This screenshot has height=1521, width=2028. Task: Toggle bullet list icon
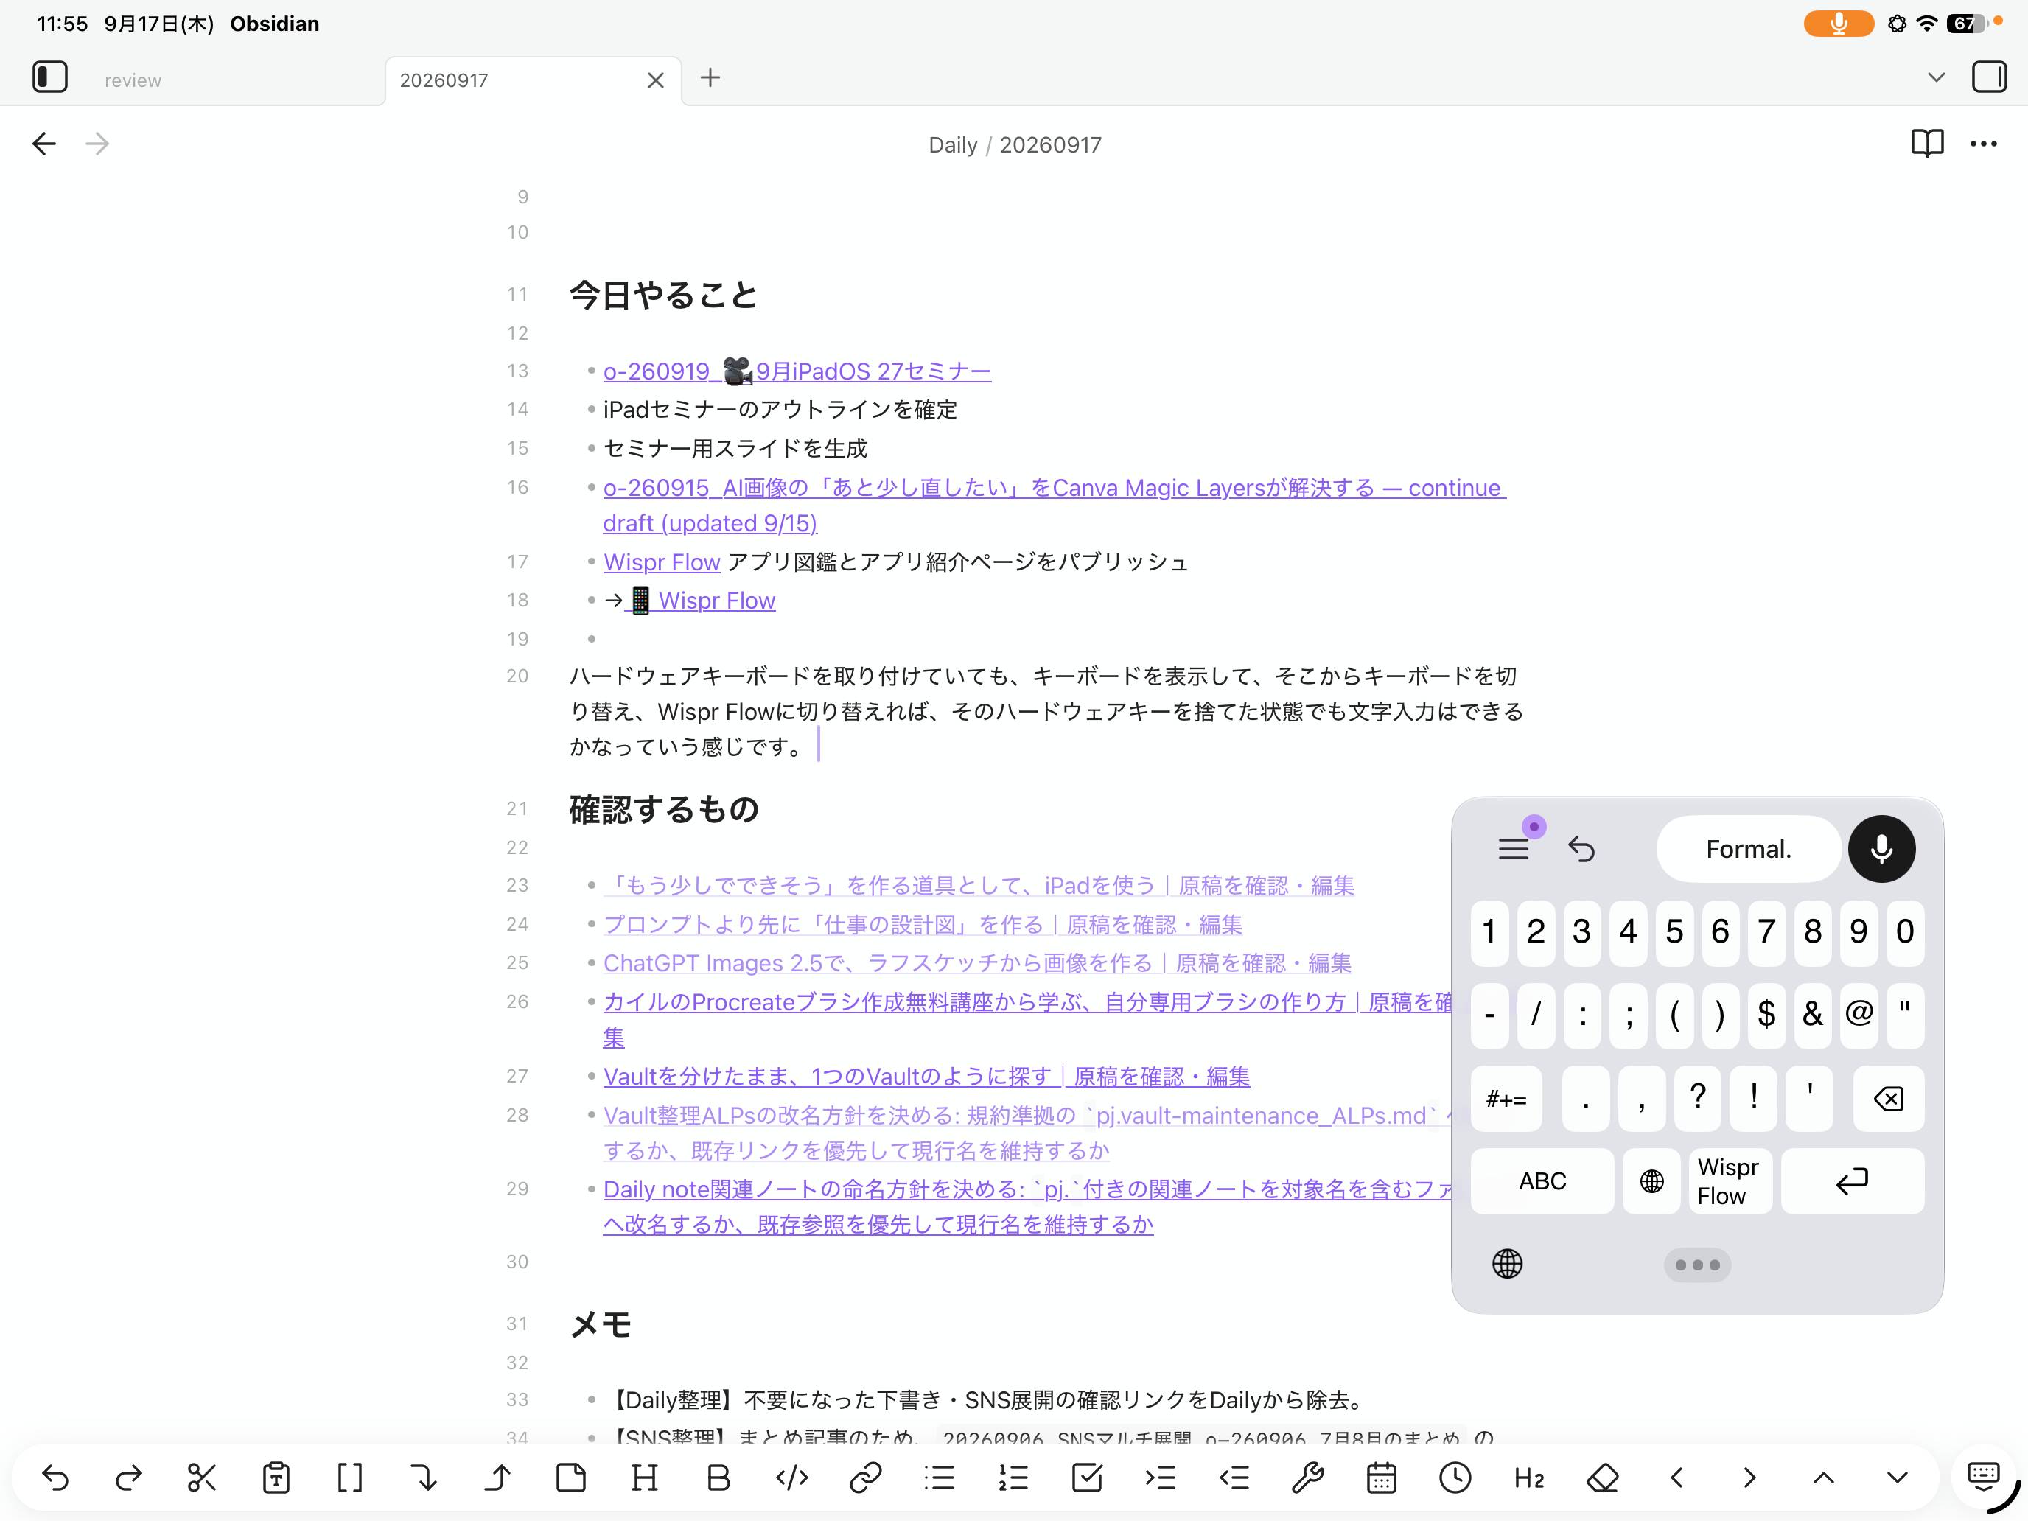click(x=939, y=1478)
